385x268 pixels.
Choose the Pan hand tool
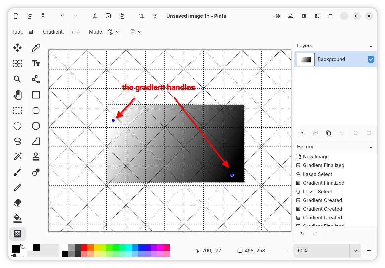tap(17, 95)
